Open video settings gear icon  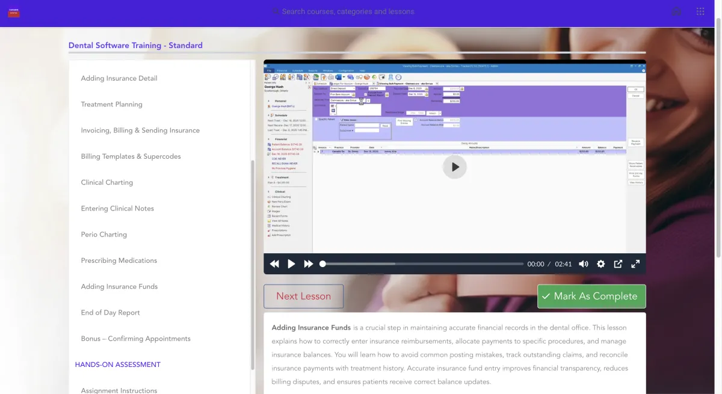click(x=600, y=264)
